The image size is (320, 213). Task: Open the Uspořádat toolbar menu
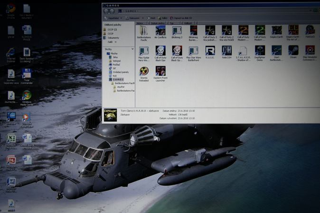[113, 18]
